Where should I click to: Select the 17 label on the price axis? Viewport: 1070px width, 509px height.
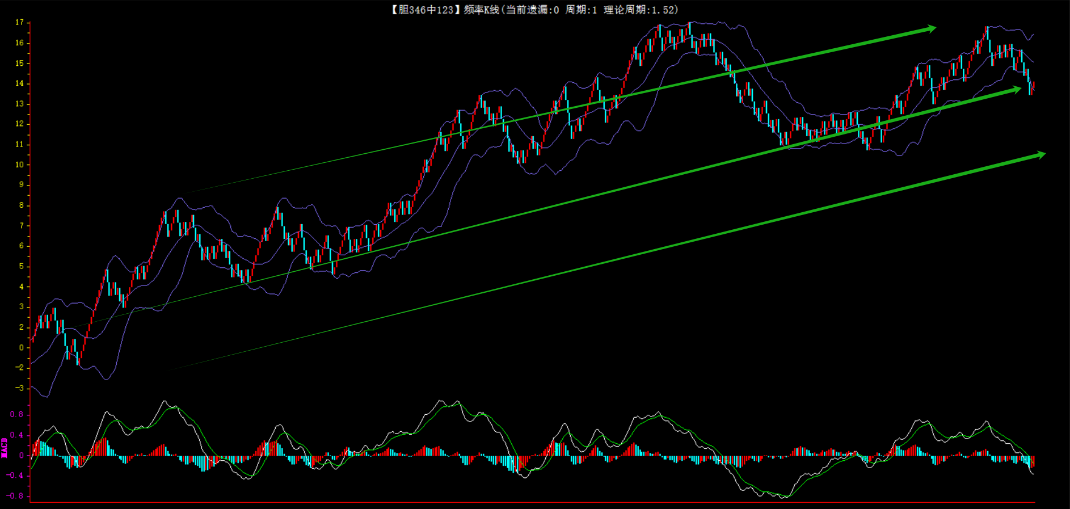(20, 23)
